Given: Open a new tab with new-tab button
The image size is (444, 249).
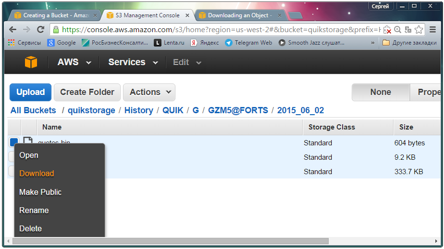Looking at the screenshot, I should (x=295, y=15).
